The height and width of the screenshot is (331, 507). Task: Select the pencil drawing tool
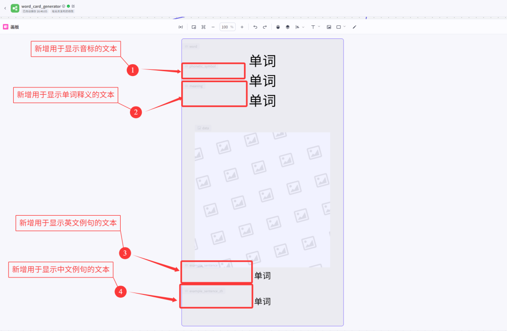(354, 27)
